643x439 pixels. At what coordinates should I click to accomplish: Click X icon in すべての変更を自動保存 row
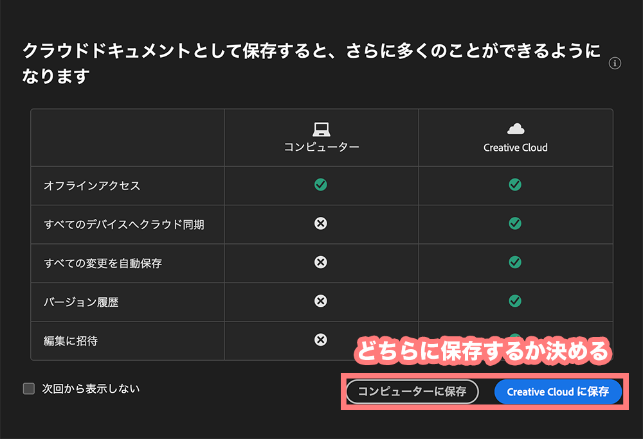(x=321, y=262)
